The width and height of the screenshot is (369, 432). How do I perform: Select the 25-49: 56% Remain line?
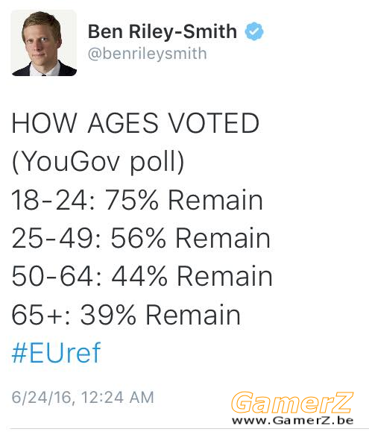coord(141,238)
